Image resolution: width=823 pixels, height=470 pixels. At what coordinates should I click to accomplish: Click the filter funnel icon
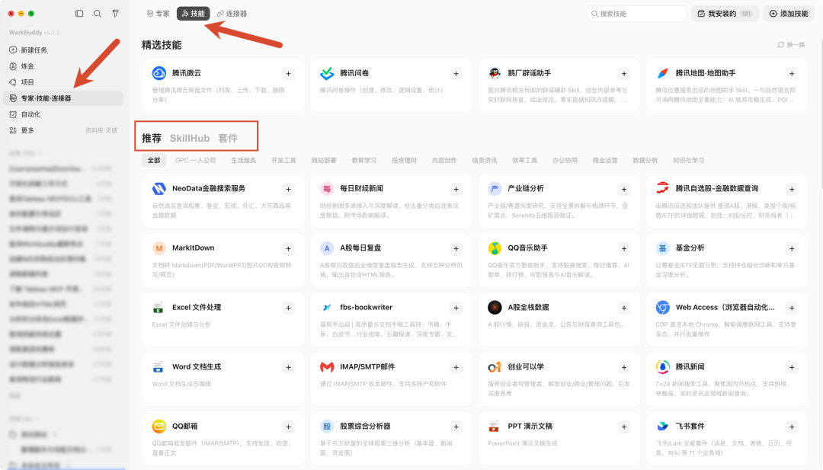click(x=116, y=14)
